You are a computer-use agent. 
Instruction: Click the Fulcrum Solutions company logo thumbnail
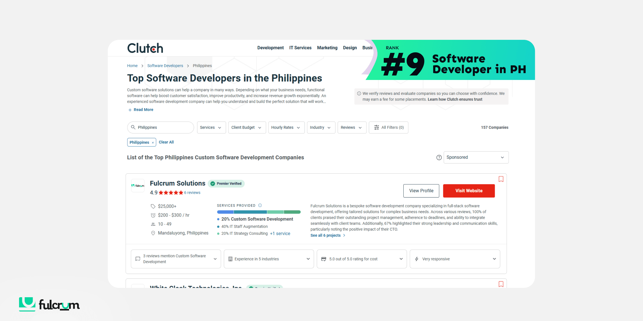click(138, 185)
